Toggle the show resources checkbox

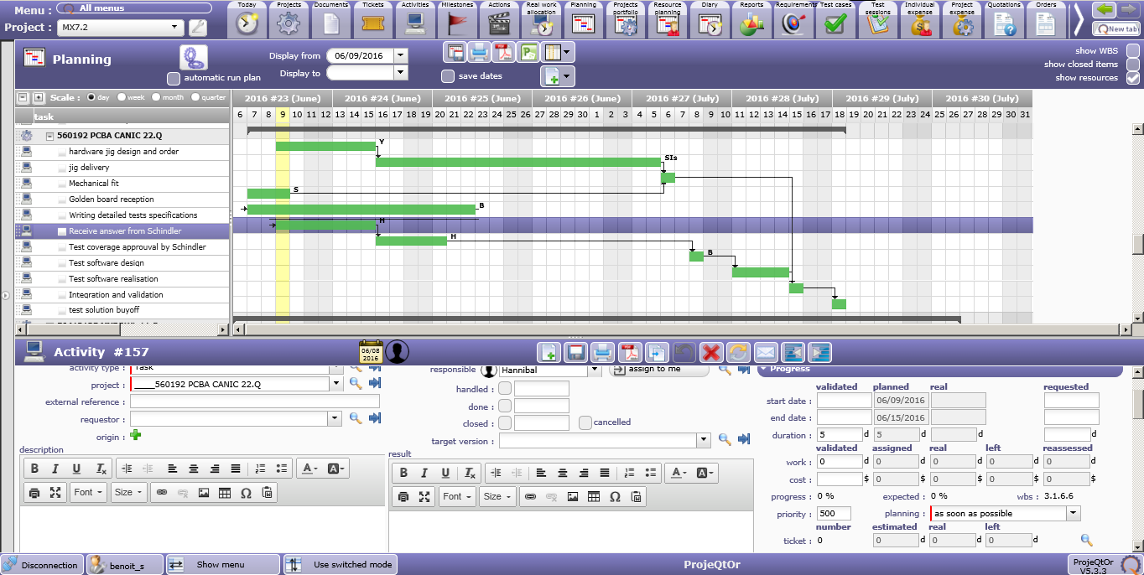coord(1133,78)
